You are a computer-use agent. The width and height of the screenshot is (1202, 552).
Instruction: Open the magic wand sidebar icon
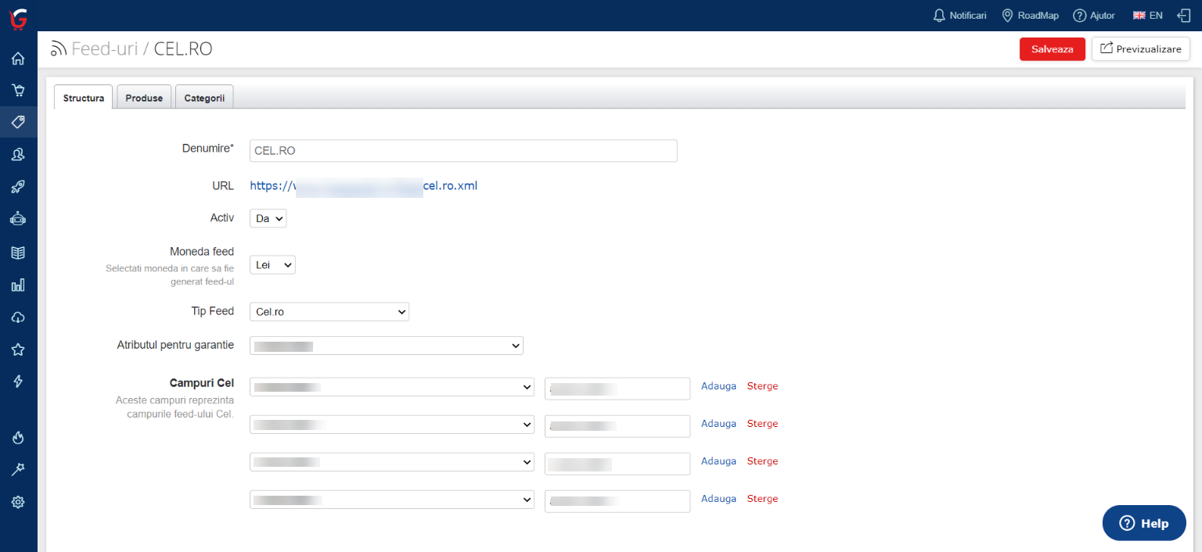[18, 469]
